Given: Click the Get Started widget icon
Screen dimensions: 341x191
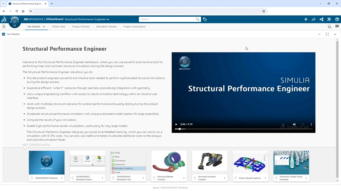Looking at the screenshot, I should click(x=4, y=34).
